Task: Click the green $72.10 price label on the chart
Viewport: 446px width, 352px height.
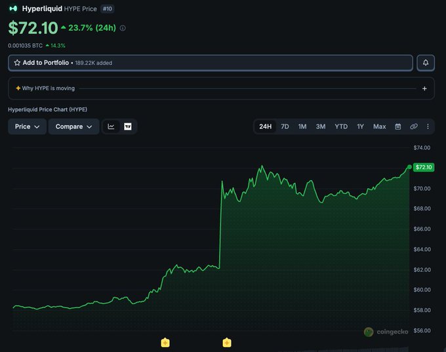Action: [x=424, y=167]
